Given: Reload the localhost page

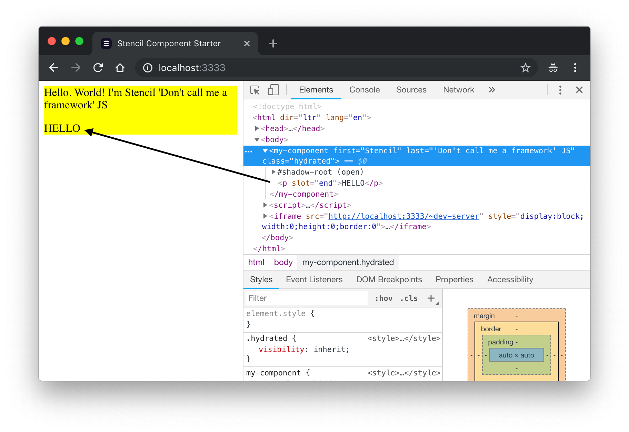Looking at the screenshot, I should coord(98,68).
